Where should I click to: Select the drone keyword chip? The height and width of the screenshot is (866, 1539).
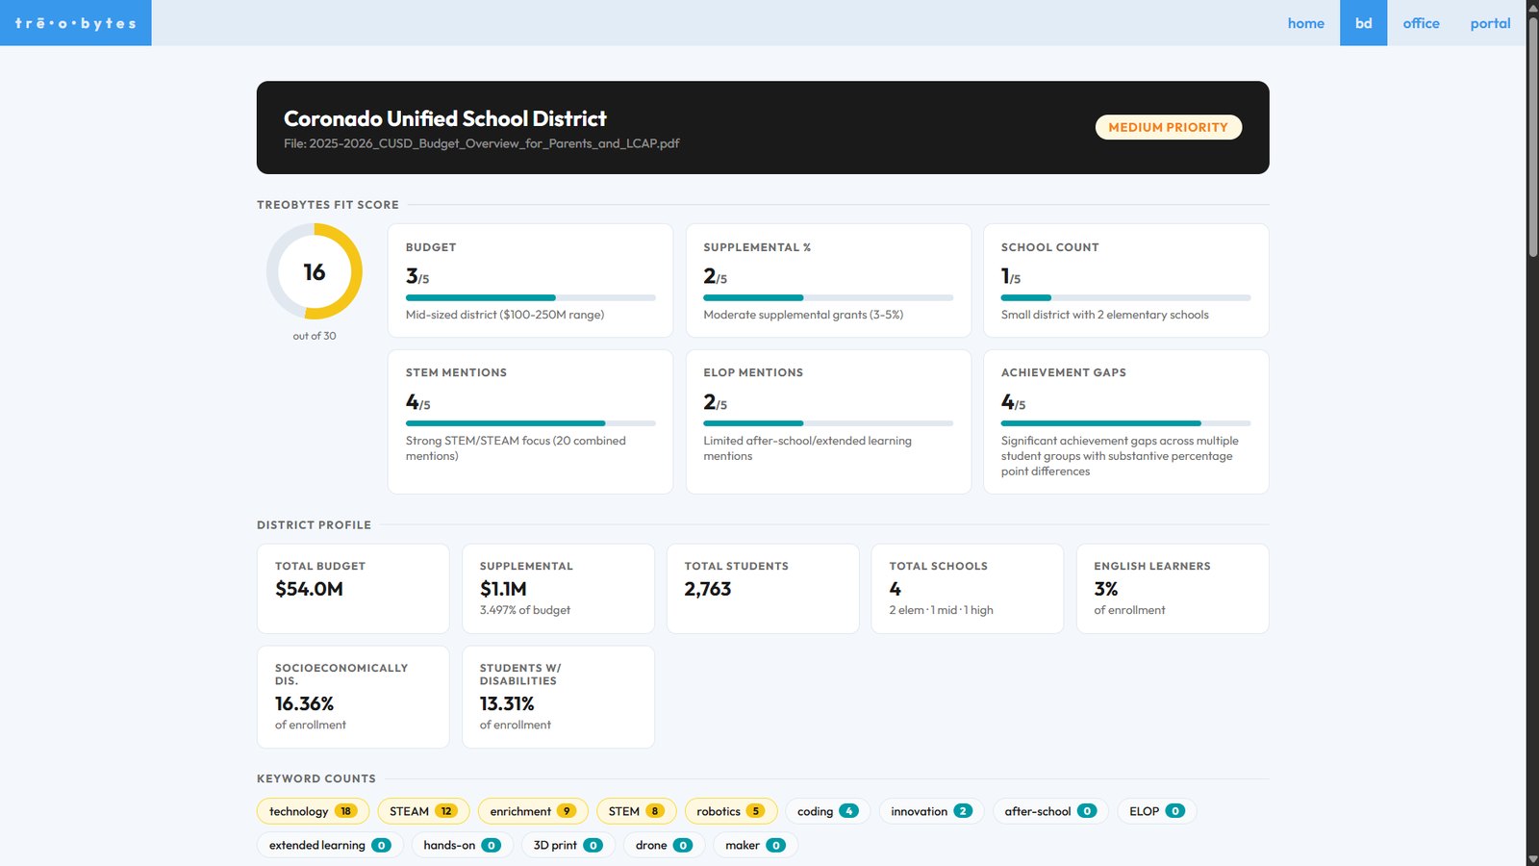click(x=664, y=845)
